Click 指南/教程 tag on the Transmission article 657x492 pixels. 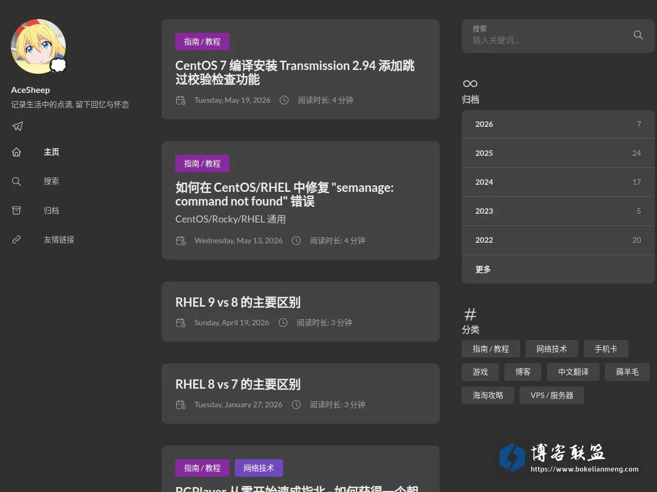(202, 42)
